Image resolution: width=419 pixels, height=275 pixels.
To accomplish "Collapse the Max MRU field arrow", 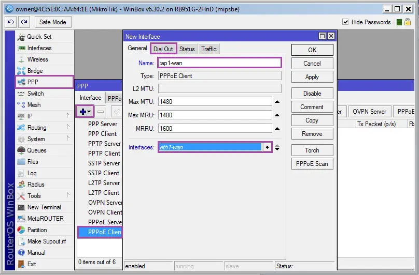I will click(x=277, y=115).
